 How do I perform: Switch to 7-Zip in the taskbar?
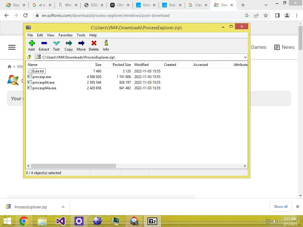pos(152,221)
